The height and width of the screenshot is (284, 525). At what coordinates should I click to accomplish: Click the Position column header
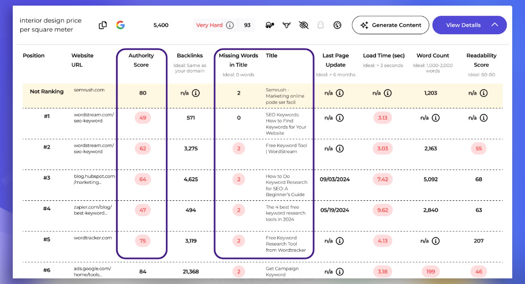click(34, 56)
